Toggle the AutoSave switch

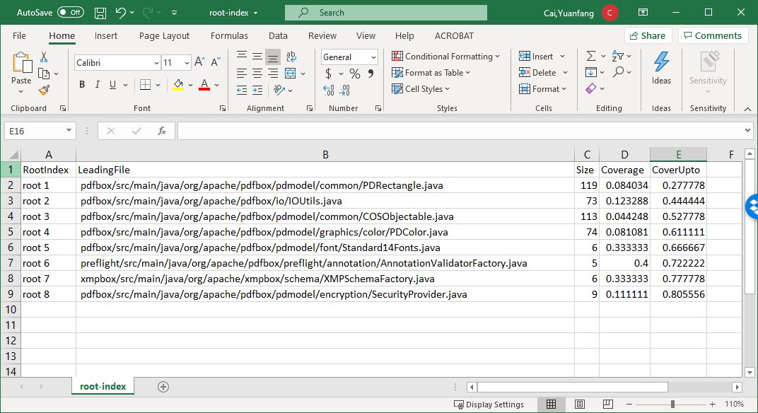pos(71,13)
